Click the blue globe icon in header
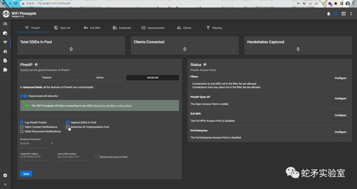 click(336, 14)
